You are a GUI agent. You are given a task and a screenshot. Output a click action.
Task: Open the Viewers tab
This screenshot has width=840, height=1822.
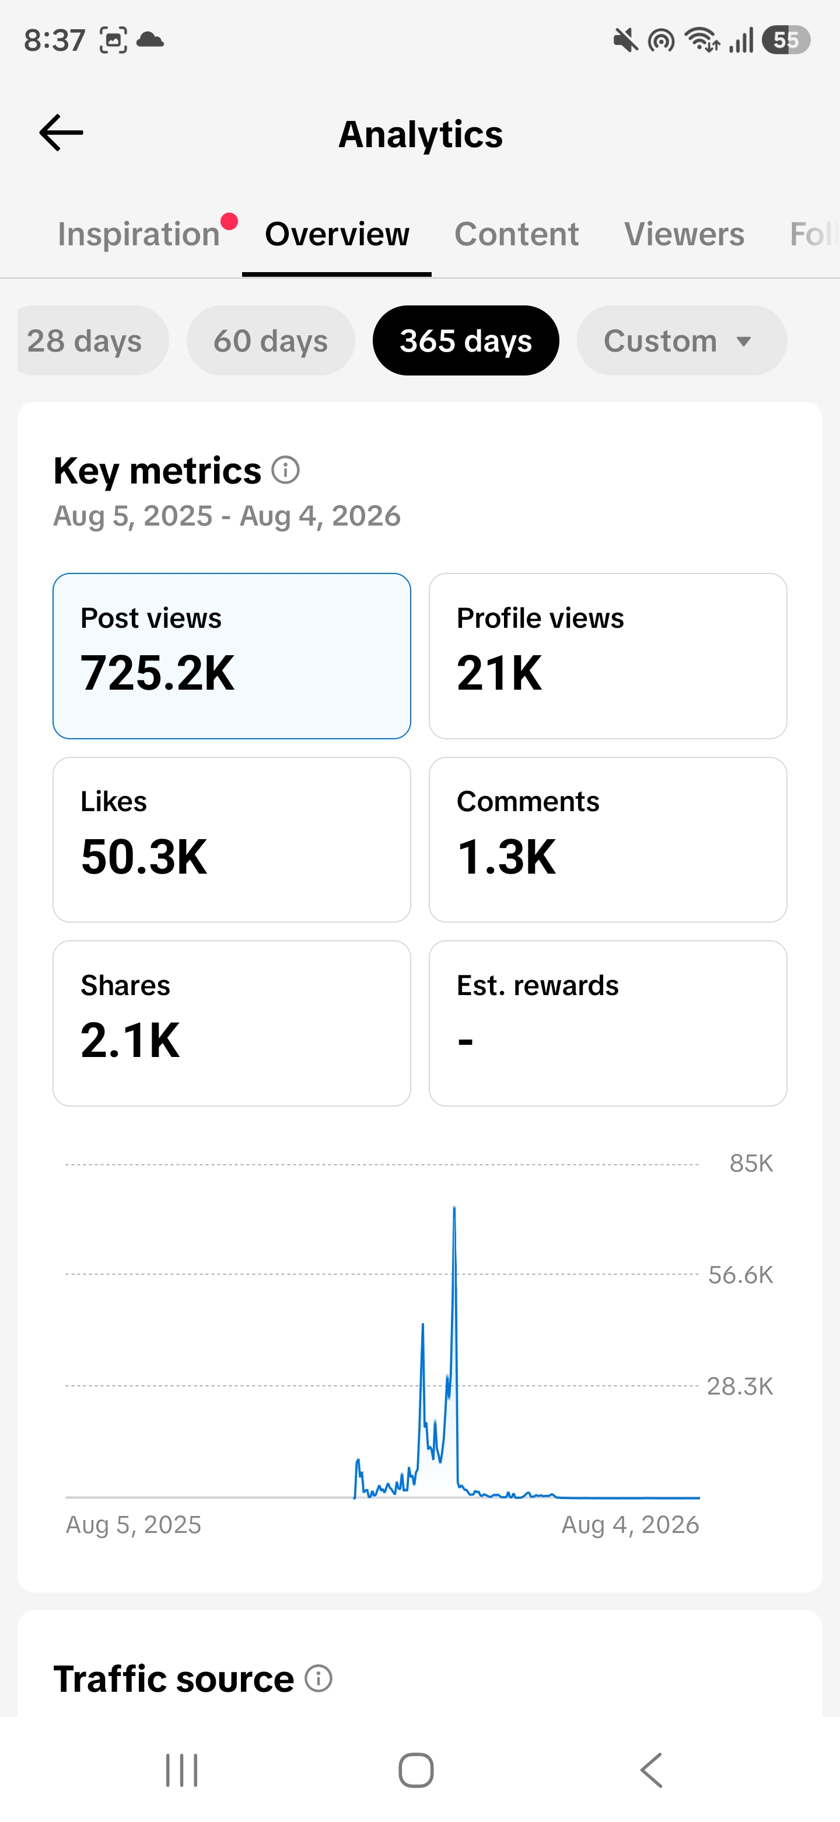pyautogui.click(x=684, y=234)
